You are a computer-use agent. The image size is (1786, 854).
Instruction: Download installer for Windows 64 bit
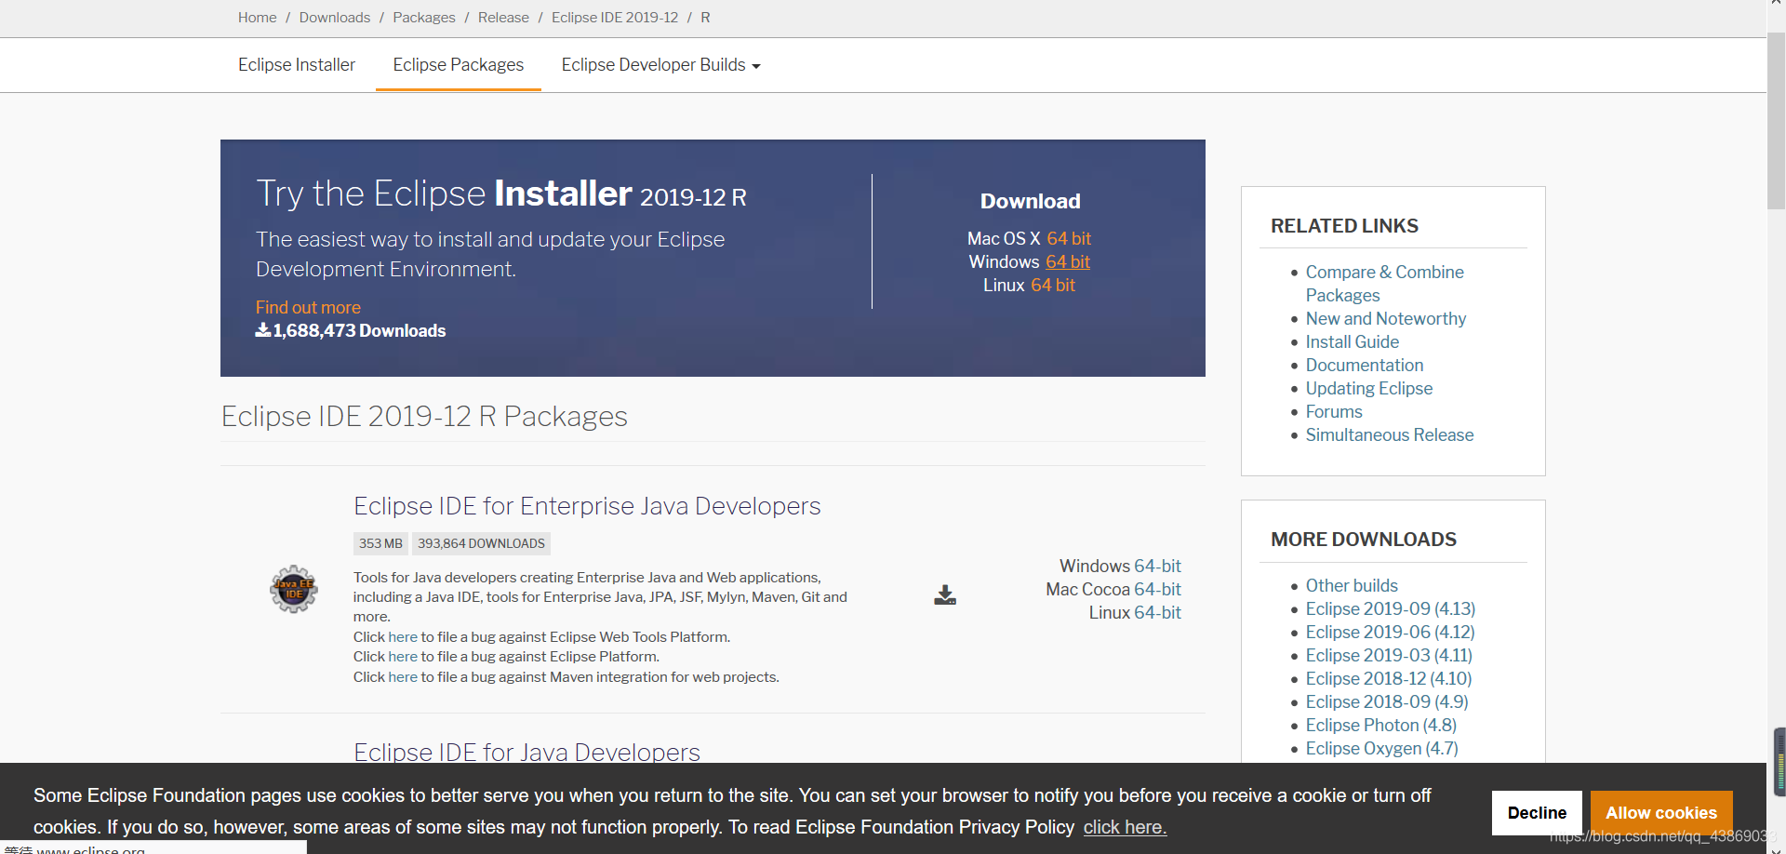(1068, 262)
